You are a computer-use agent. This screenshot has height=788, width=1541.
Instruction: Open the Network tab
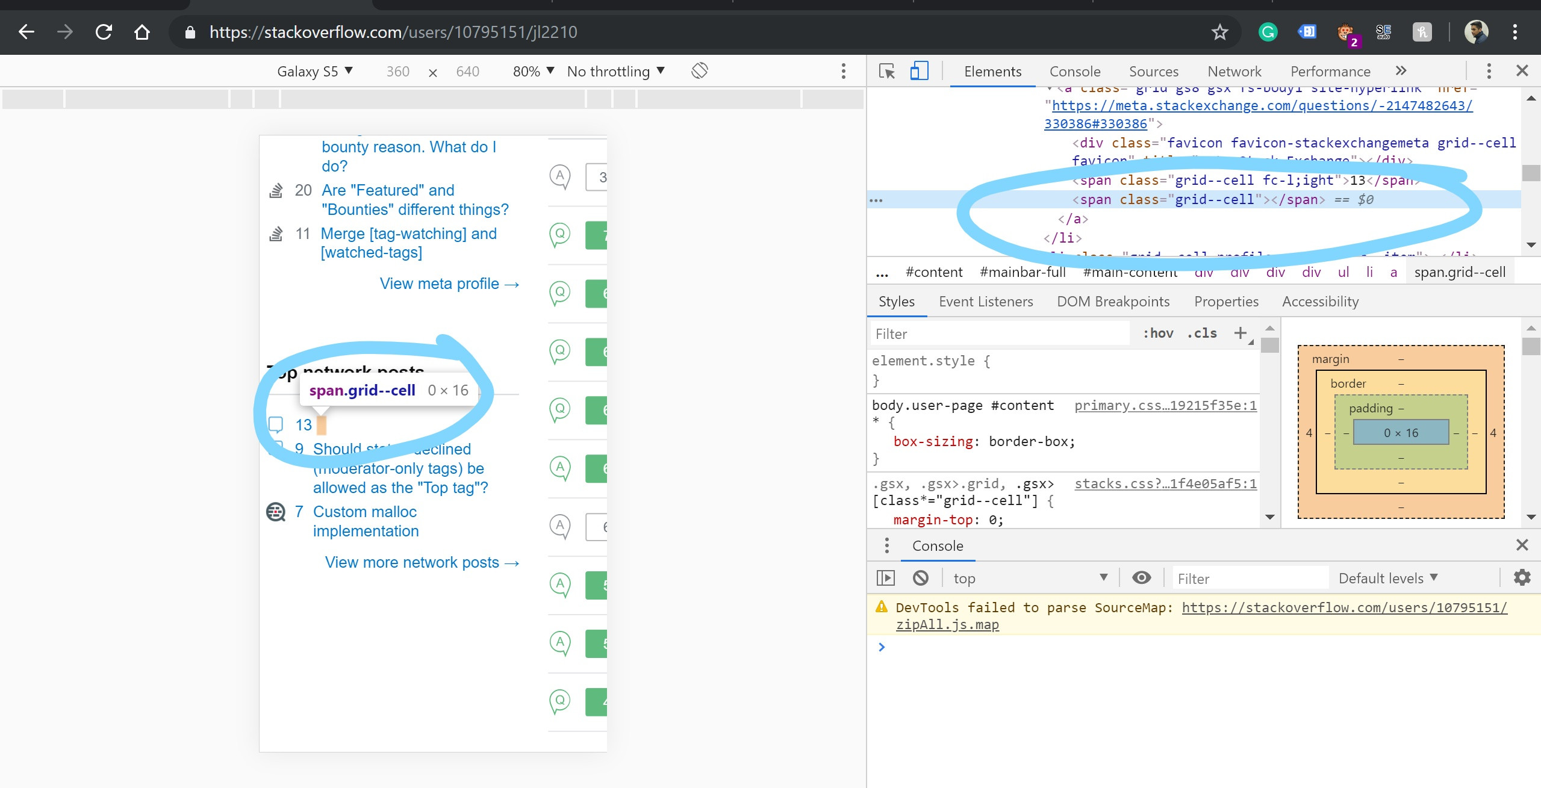[x=1234, y=71]
